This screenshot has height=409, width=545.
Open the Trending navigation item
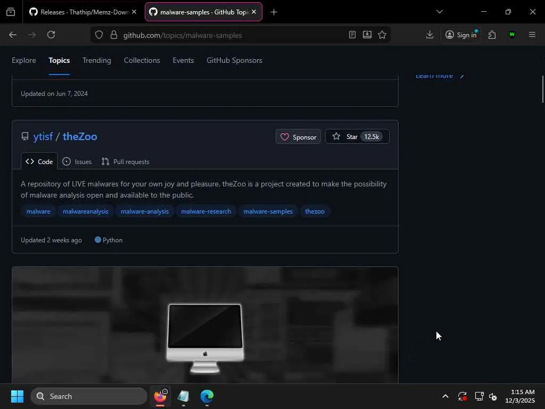tap(97, 60)
